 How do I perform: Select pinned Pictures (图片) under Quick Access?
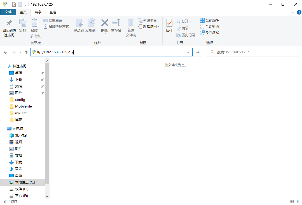pyautogui.click(x=16, y=93)
